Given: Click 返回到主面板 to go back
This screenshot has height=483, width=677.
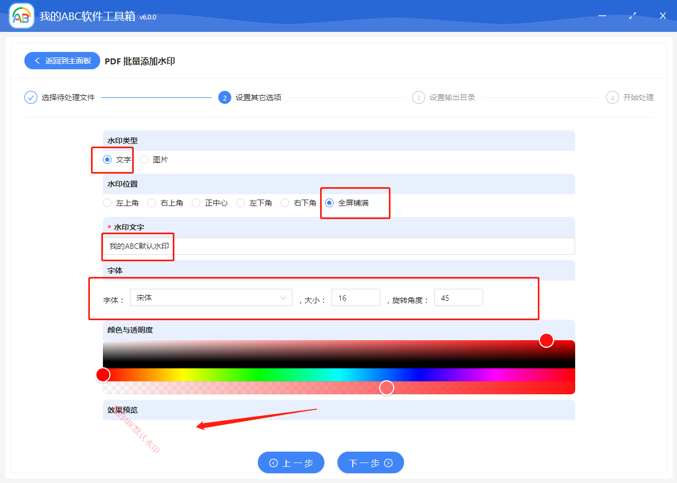Looking at the screenshot, I should coord(62,61).
